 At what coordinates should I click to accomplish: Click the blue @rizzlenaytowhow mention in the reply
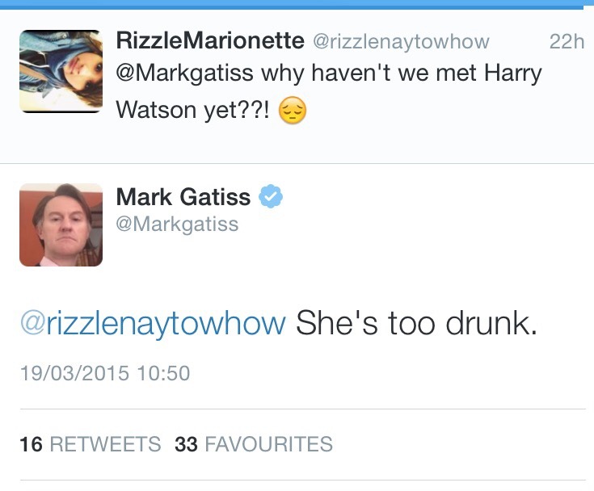click(x=153, y=324)
